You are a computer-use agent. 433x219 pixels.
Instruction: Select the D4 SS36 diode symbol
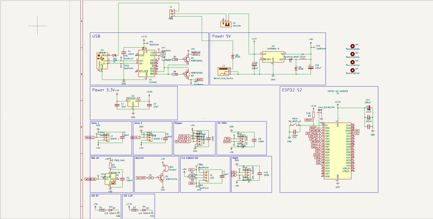pyautogui.click(x=296, y=68)
